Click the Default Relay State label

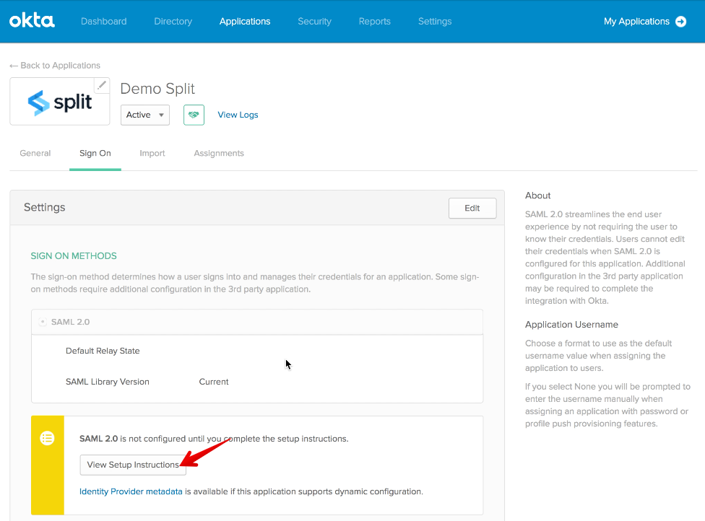pyautogui.click(x=103, y=351)
